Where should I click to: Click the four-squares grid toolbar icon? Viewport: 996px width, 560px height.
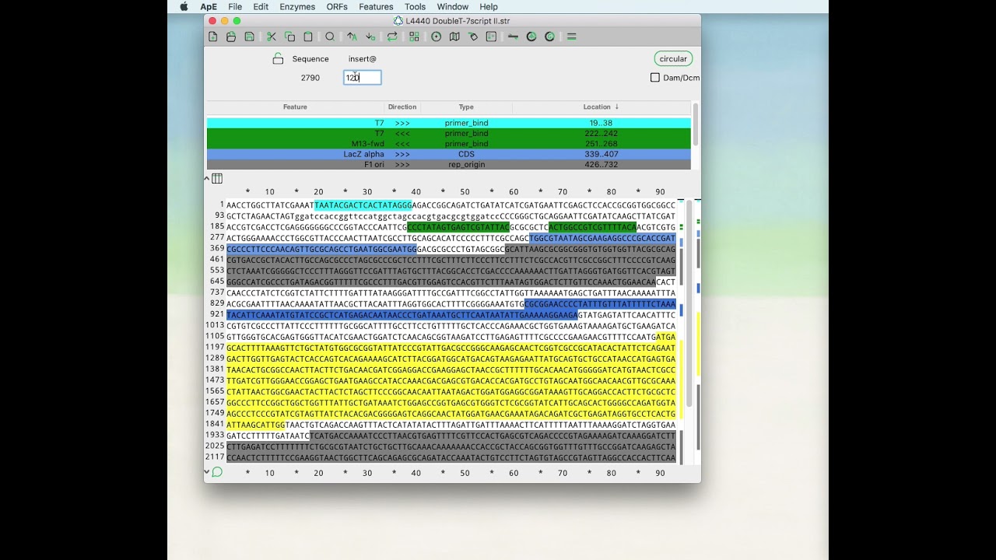pyautogui.click(x=414, y=37)
